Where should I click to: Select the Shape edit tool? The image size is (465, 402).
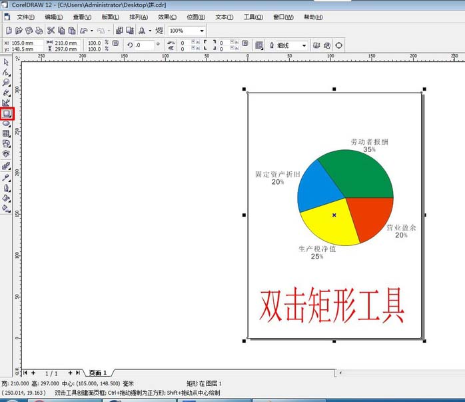(x=7, y=72)
